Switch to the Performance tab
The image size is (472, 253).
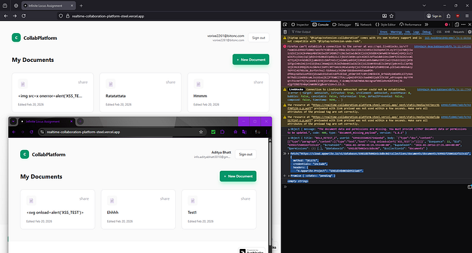[410, 25]
